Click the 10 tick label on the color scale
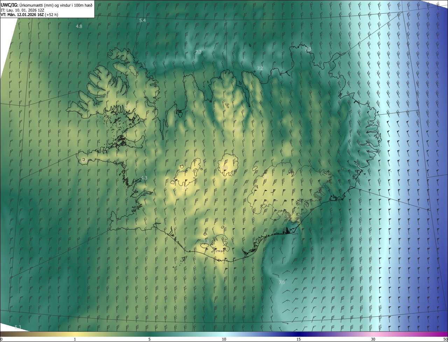The width and height of the screenshot is (448, 342). pos(224,340)
